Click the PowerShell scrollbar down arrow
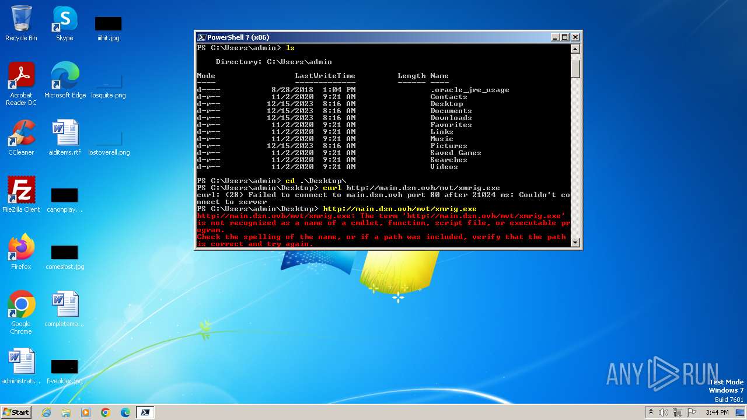Screen dimensions: 747x420 point(575,242)
